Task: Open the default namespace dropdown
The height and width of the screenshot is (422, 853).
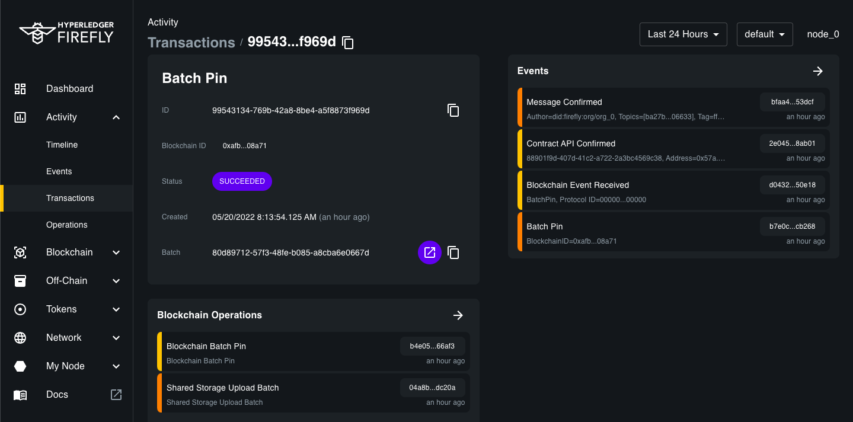Action: [x=764, y=34]
